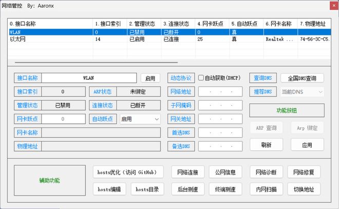Click the 0.接口名称 column header
339x209 pixels.
coord(50,24)
